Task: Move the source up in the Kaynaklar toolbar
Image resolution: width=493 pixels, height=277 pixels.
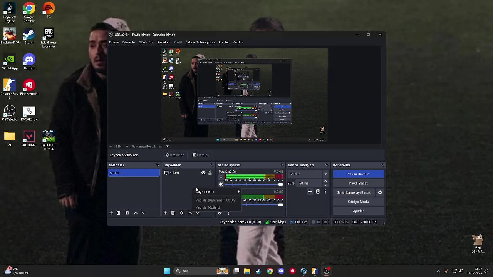Action: (190, 213)
